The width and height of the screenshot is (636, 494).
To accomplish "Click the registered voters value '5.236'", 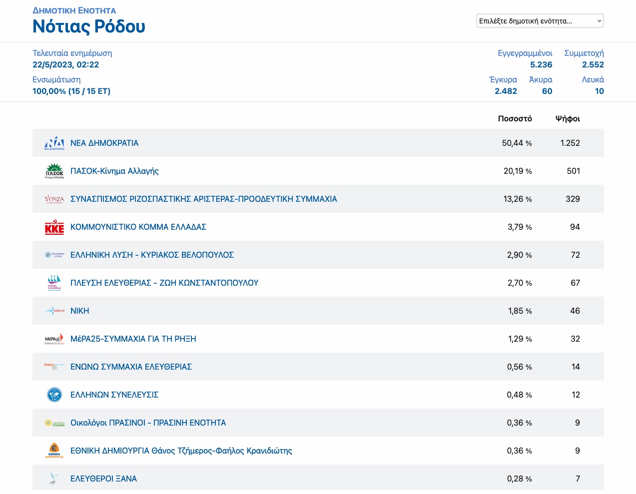I will [541, 64].
